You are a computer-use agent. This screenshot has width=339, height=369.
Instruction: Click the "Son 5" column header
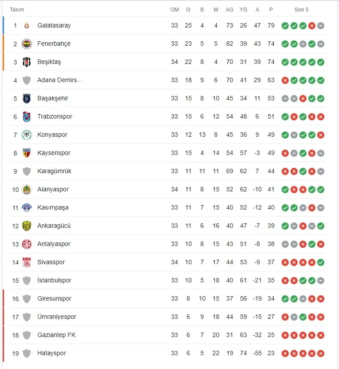(x=301, y=10)
